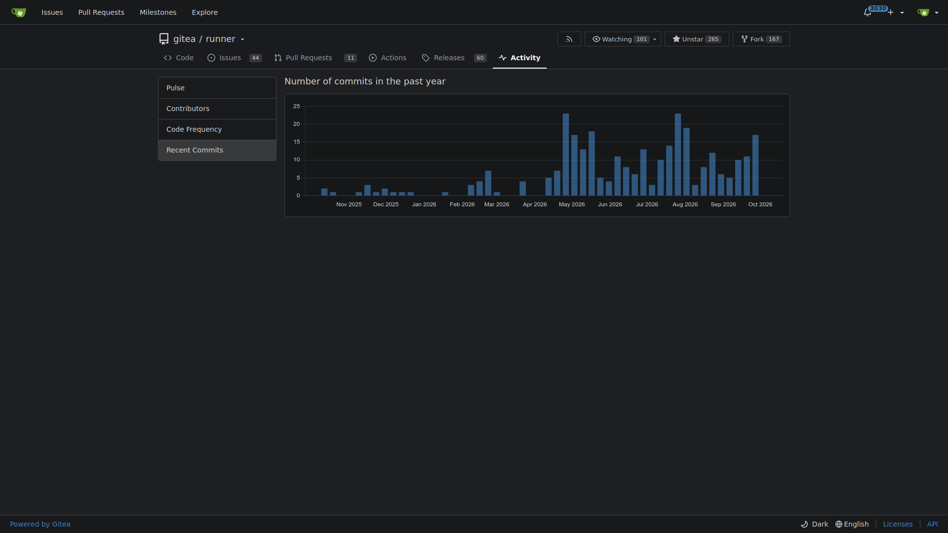Screen dimensions: 948x533
Task: Open the RSS feed button
Action: pyautogui.click(x=569, y=39)
